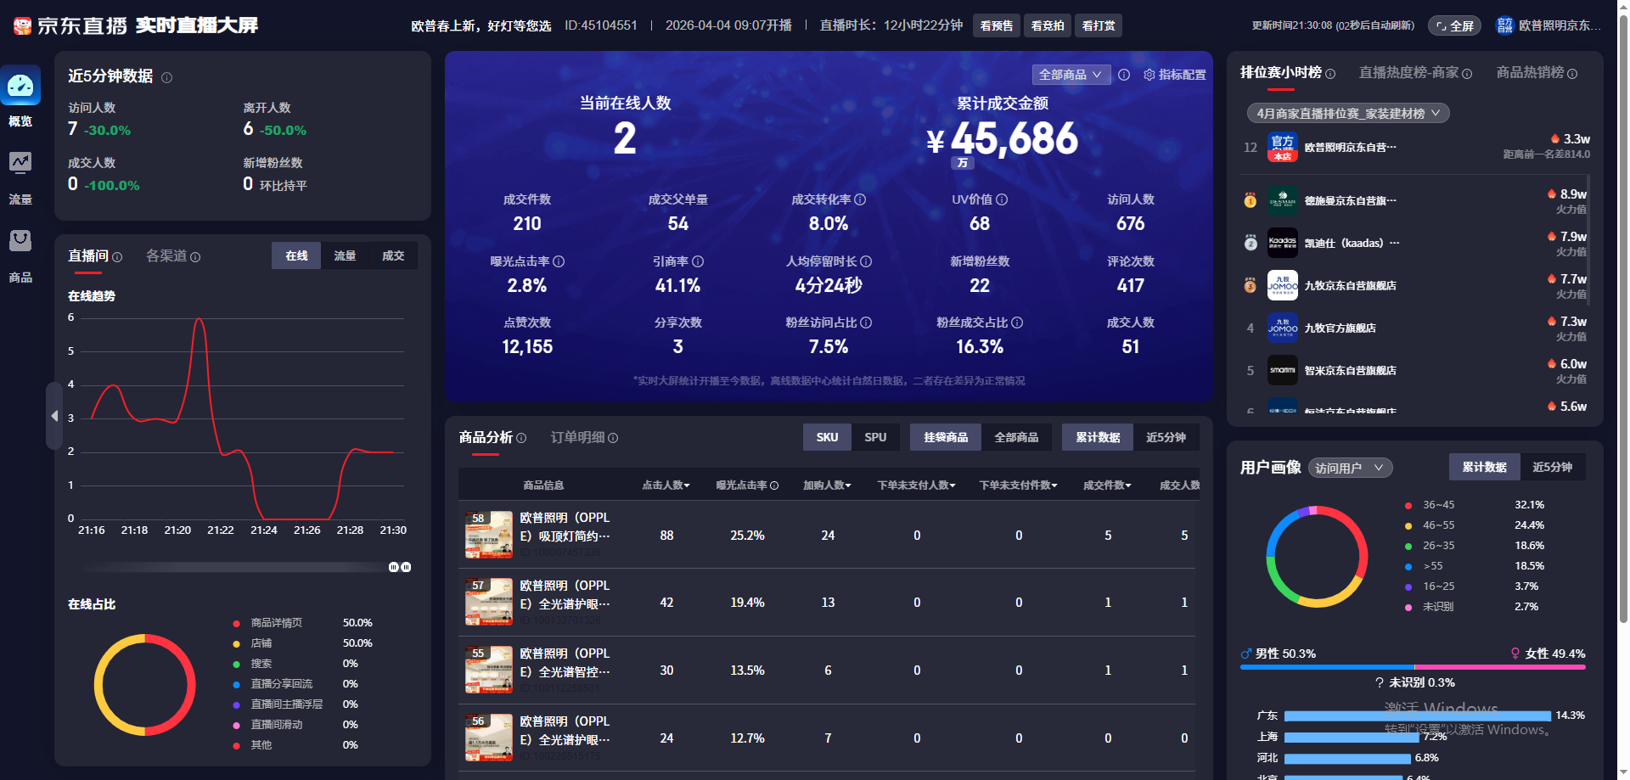This screenshot has width=1630, height=780.
Task: Toggle product analysis to SPU view
Action: click(875, 437)
